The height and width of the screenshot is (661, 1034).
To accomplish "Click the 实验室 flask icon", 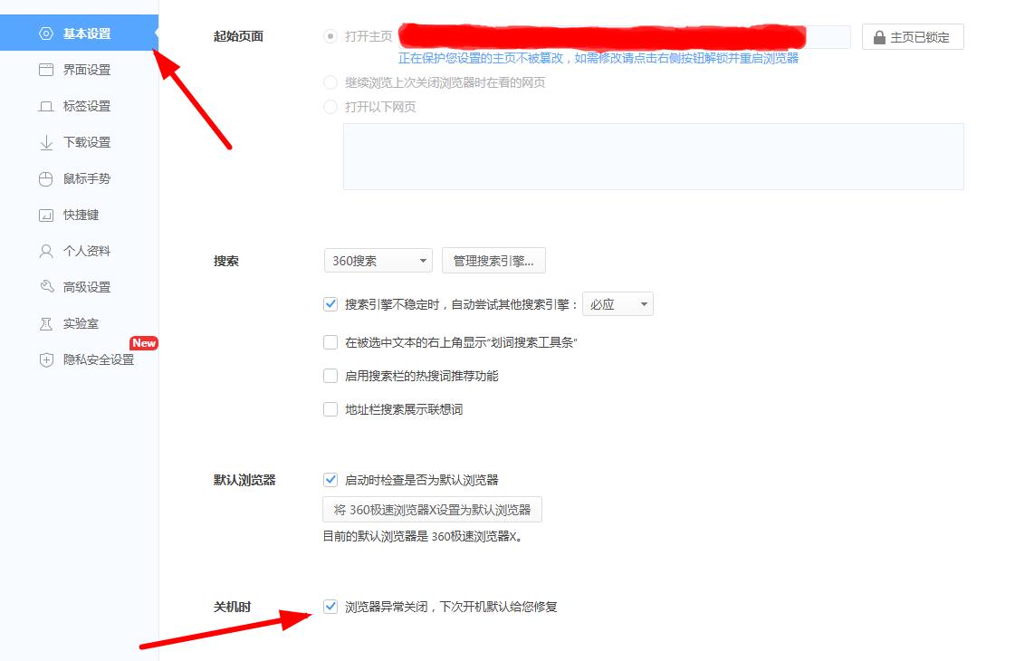I will pos(46,323).
